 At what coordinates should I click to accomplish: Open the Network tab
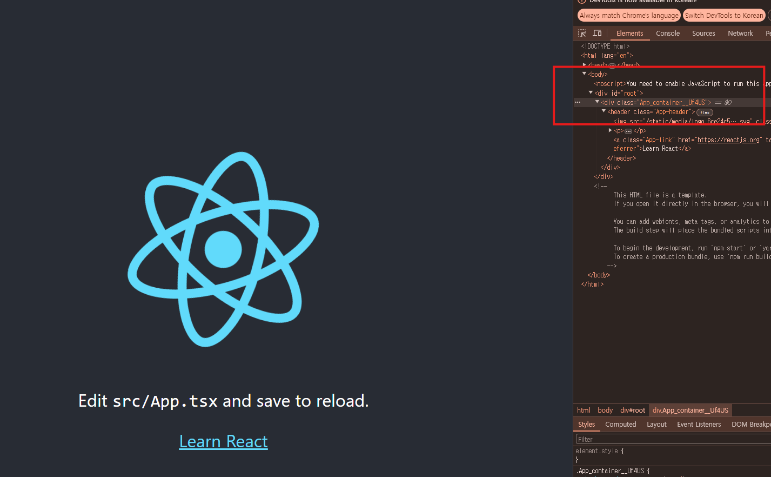740,34
